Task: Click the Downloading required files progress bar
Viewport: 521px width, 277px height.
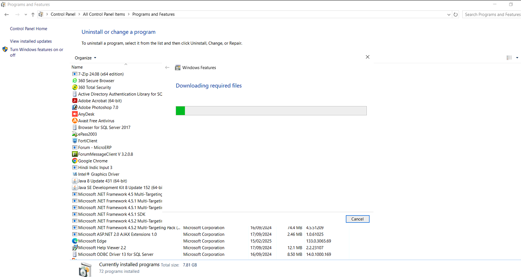Action: (x=271, y=111)
